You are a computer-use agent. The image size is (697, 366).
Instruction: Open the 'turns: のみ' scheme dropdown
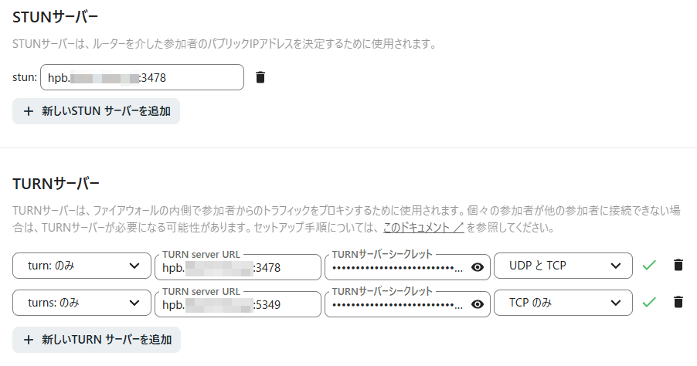tap(82, 303)
